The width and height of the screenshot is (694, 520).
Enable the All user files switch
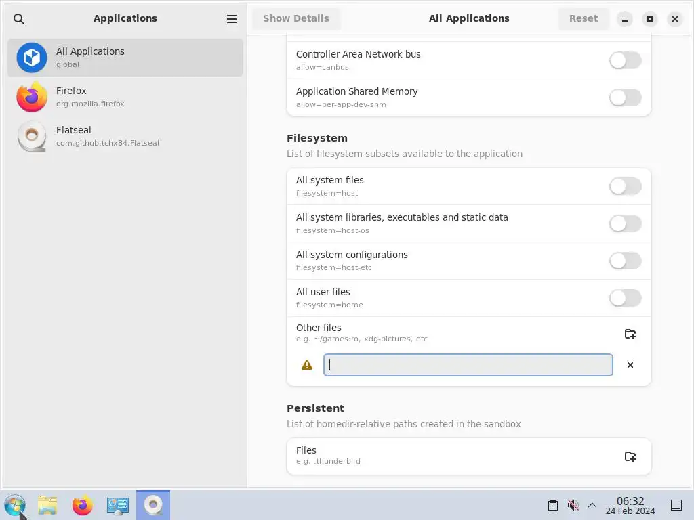pyautogui.click(x=625, y=298)
